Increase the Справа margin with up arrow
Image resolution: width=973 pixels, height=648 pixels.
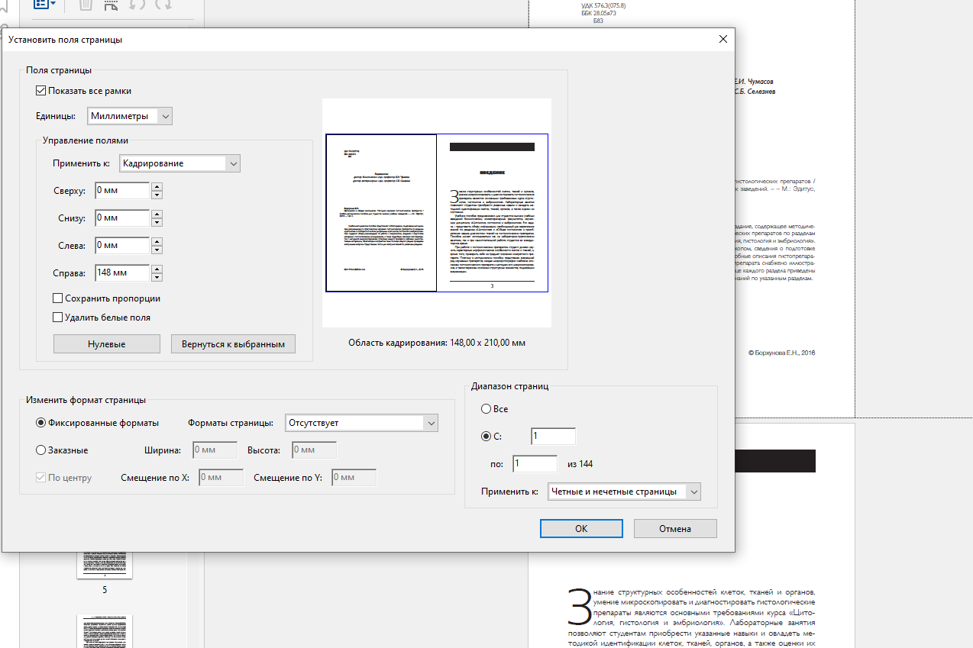157,269
